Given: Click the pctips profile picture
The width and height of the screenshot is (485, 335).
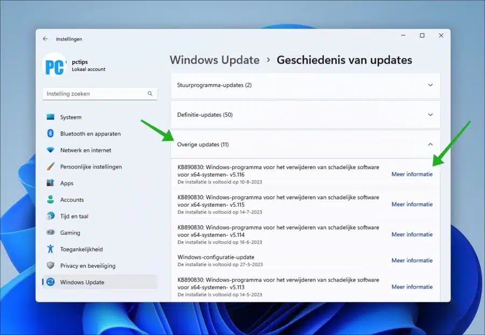Looking at the screenshot, I should coord(54,65).
